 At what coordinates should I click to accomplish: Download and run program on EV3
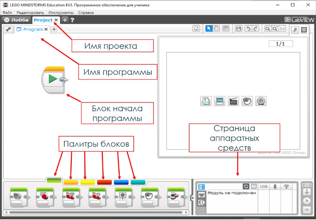pos(307,200)
